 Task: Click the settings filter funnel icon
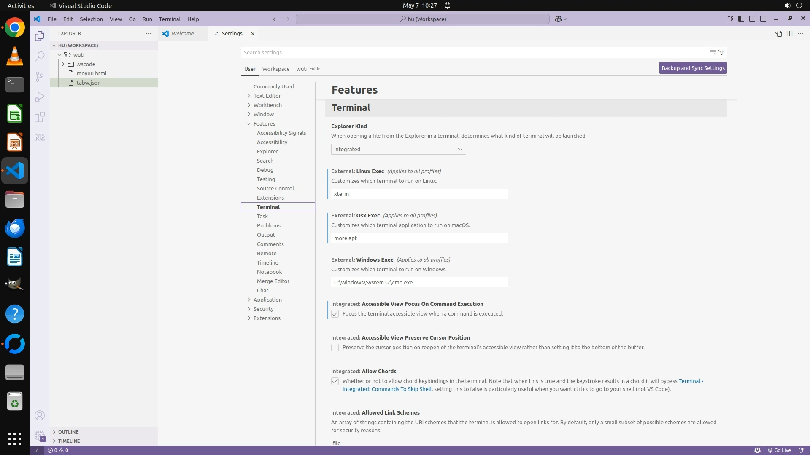click(x=721, y=52)
